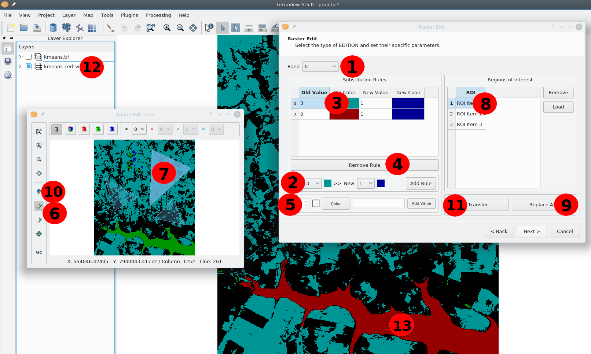Enable the kmeans.tif layer checkbox
The height and width of the screenshot is (354, 591).
click(x=29, y=57)
